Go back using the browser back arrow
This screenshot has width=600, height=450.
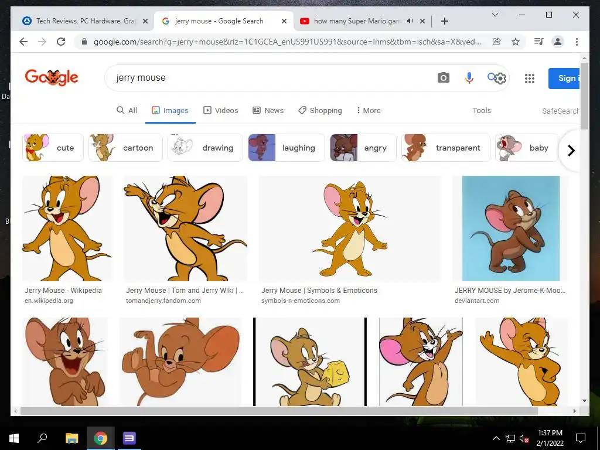pyautogui.click(x=23, y=42)
